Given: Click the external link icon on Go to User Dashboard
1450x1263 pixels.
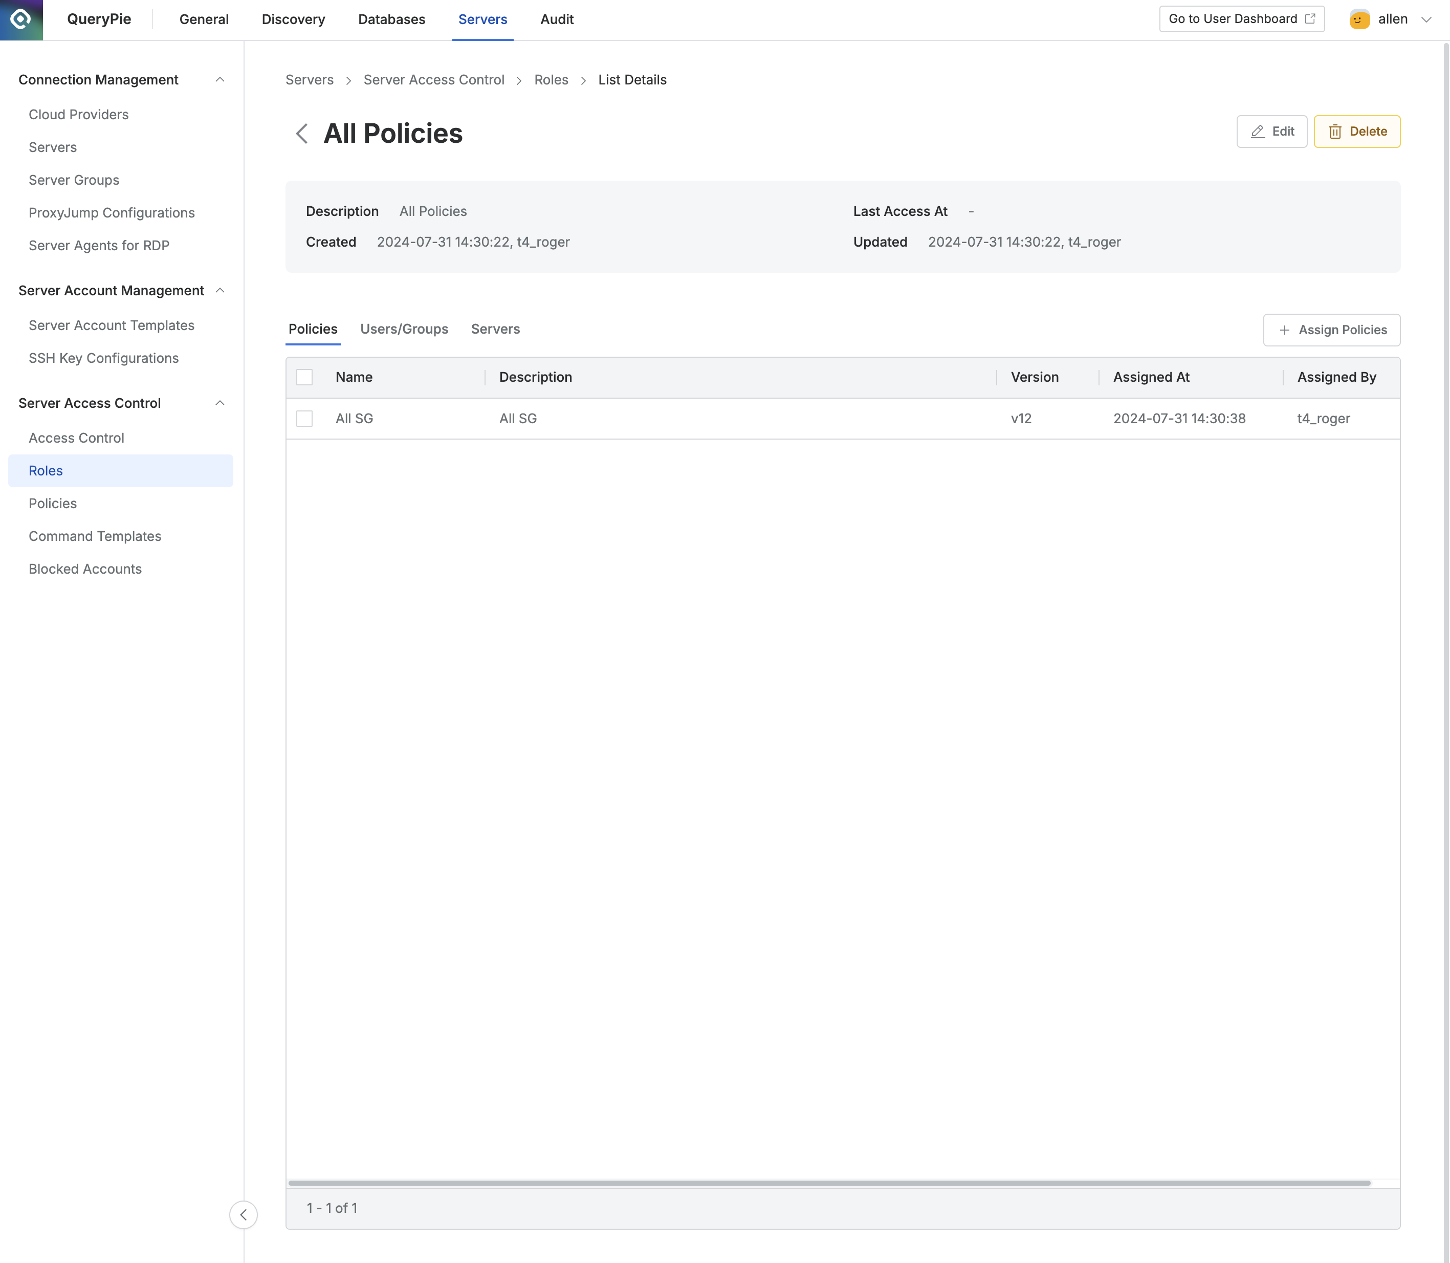Looking at the screenshot, I should pos(1310,18).
